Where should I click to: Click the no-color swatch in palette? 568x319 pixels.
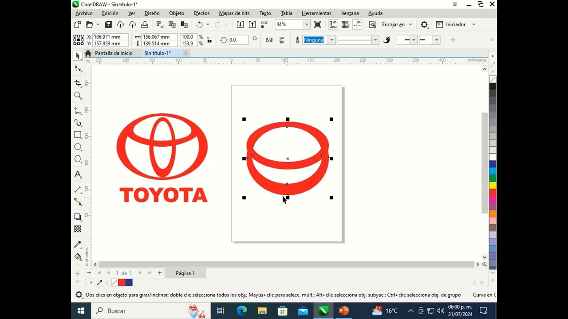[493, 79]
